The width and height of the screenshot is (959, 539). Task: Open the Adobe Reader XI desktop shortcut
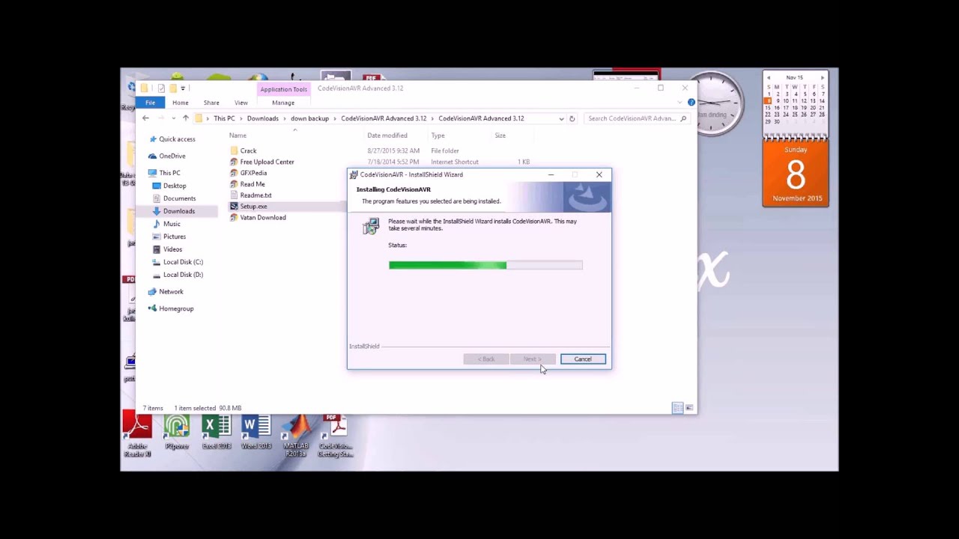138,436
